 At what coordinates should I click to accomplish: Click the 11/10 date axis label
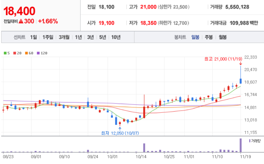coord(217,157)
